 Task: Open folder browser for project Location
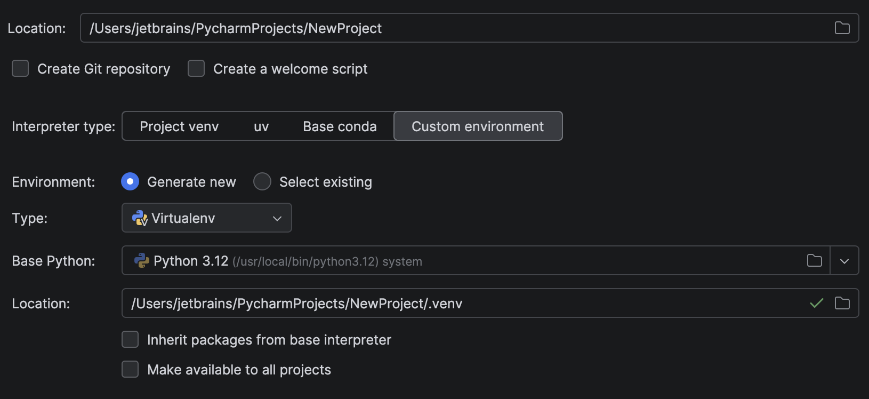pos(842,28)
